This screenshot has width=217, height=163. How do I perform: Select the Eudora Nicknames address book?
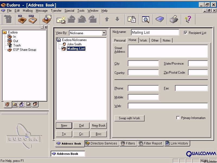tap(74, 40)
